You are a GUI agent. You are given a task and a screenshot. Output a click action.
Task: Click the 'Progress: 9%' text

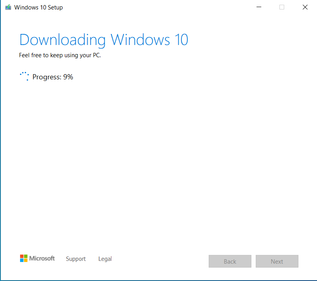53,77
